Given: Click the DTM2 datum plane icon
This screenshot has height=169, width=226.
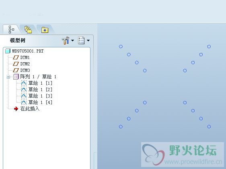Looking at the screenshot, I should pos(16,64).
